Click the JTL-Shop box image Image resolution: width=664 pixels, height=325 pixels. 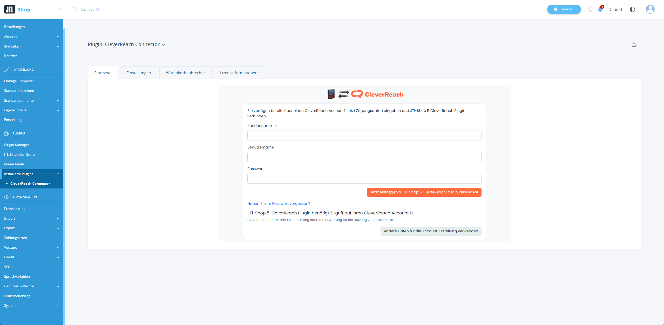331,94
